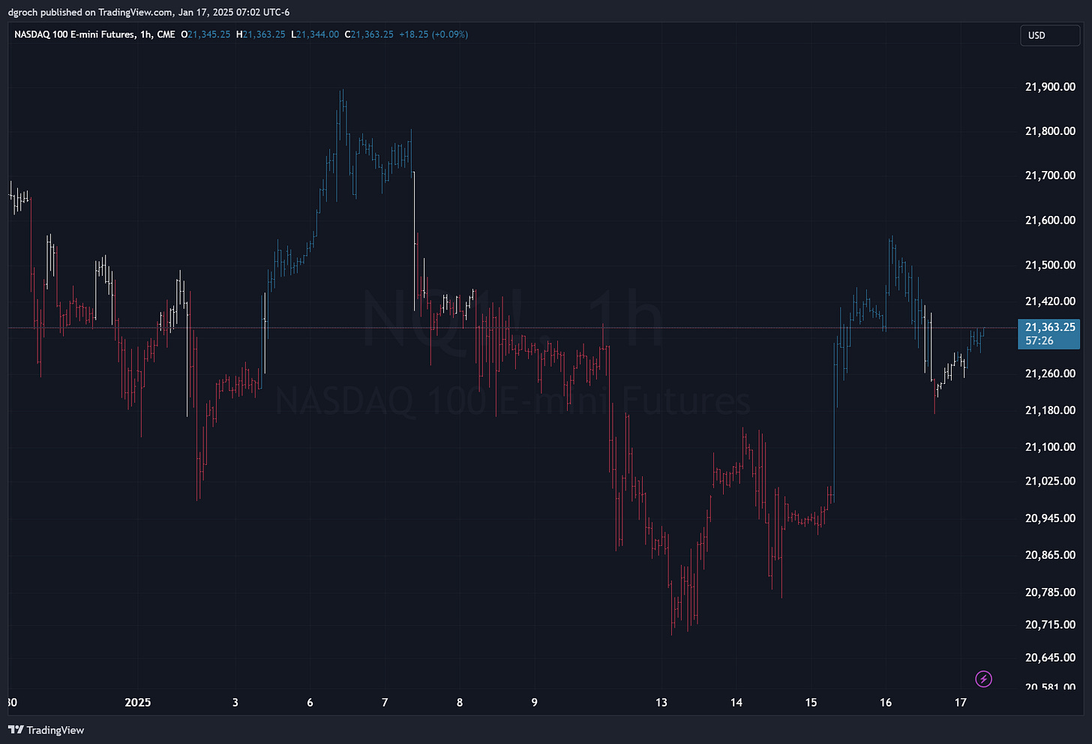This screenshot has height=744, width=1092.
Task: Click the 21,180.00 price axis label
Action: 1050,410
